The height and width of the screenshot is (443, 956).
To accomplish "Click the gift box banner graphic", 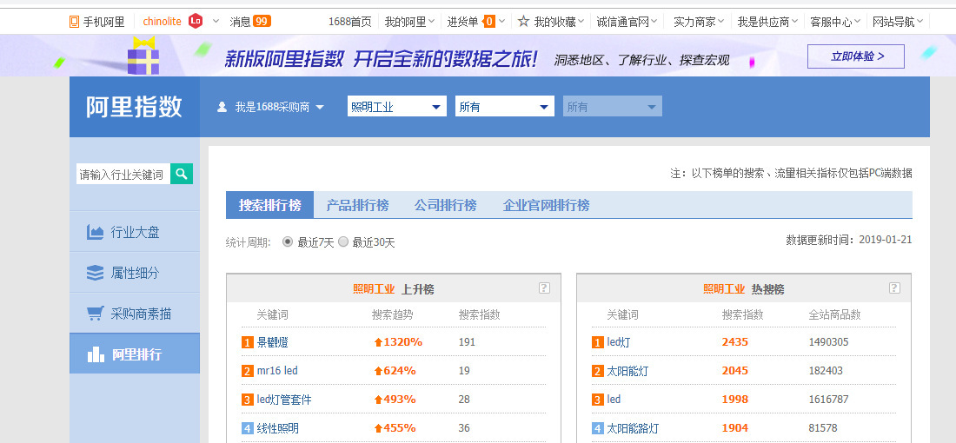I will tap(143, 56).
